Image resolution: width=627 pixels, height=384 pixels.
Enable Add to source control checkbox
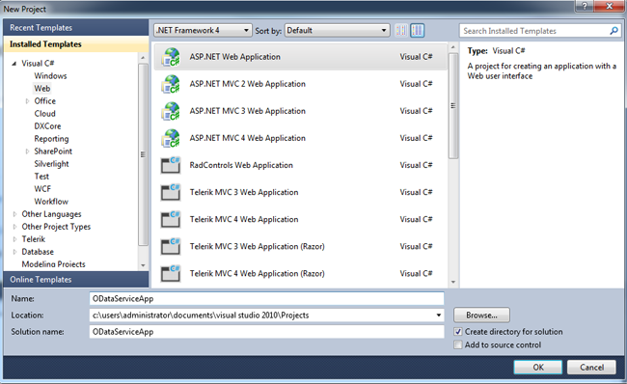coord(458,344)
